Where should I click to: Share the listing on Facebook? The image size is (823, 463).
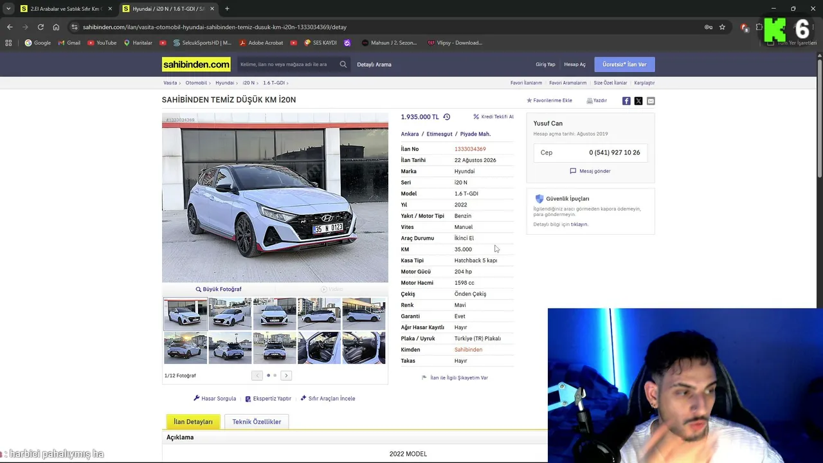[626, 101]
